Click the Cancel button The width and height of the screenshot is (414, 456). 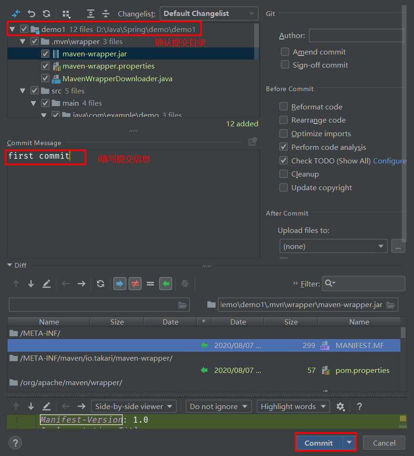(384, 443)
